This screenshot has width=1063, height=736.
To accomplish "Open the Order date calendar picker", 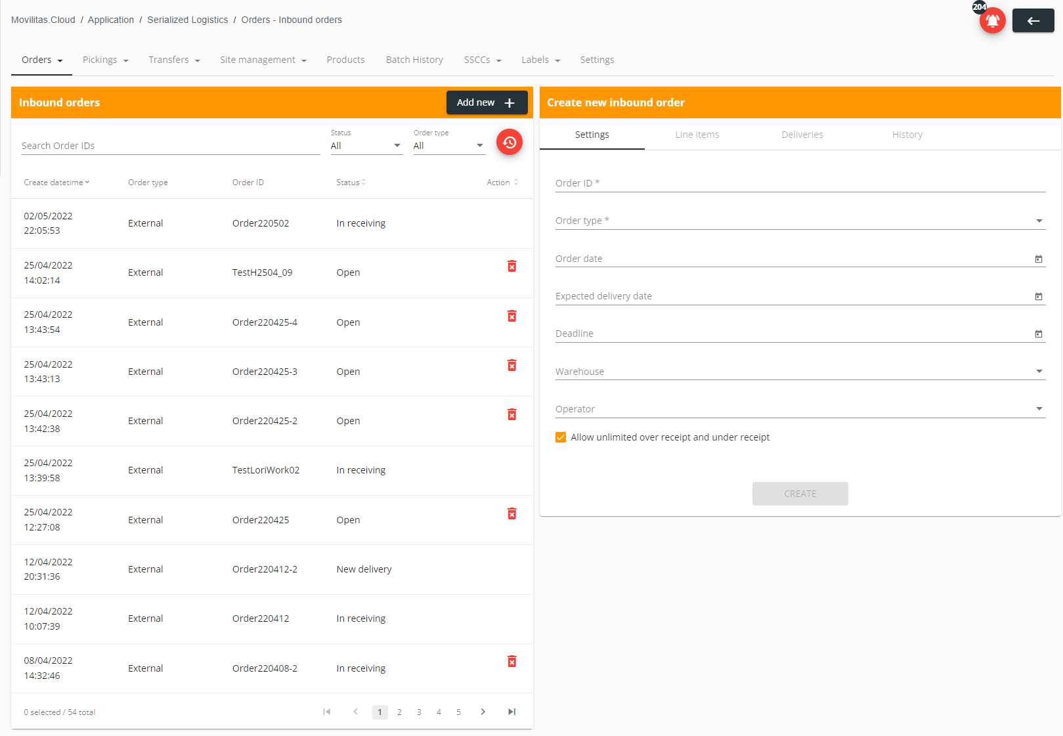I will [1038, 259].
